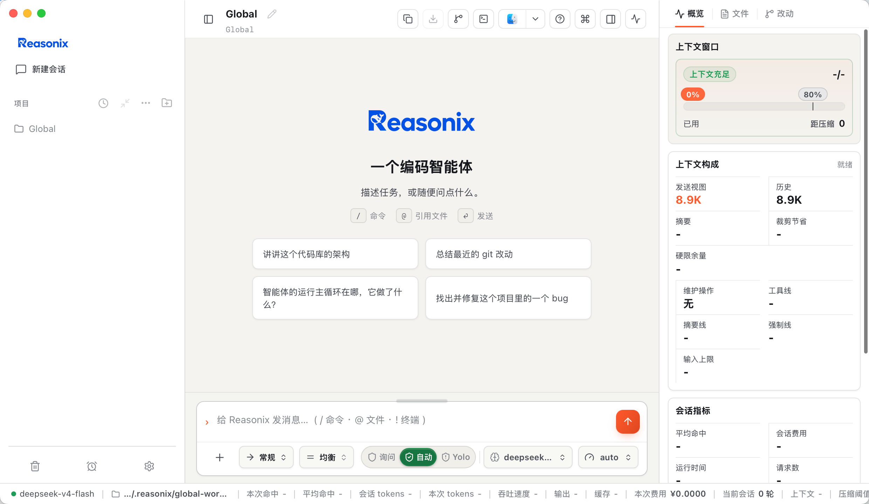Select the 自动 permission mode
Image resolution: width=869 pixels, height=504 pixels.
418,457
